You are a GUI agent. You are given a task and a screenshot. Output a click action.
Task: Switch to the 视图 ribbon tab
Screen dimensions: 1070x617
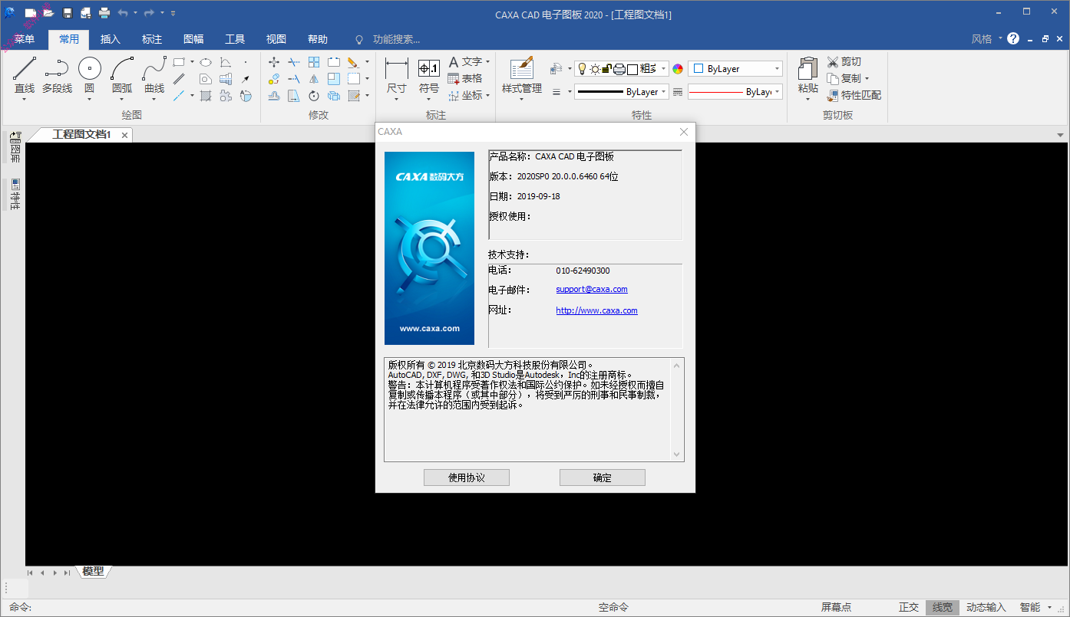point(276,39)
